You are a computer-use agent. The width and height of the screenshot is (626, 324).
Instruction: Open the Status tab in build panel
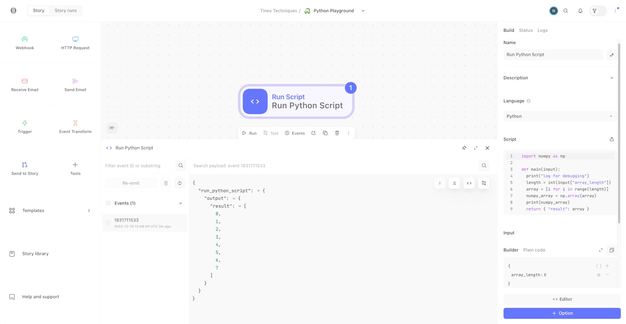point(525,30)
